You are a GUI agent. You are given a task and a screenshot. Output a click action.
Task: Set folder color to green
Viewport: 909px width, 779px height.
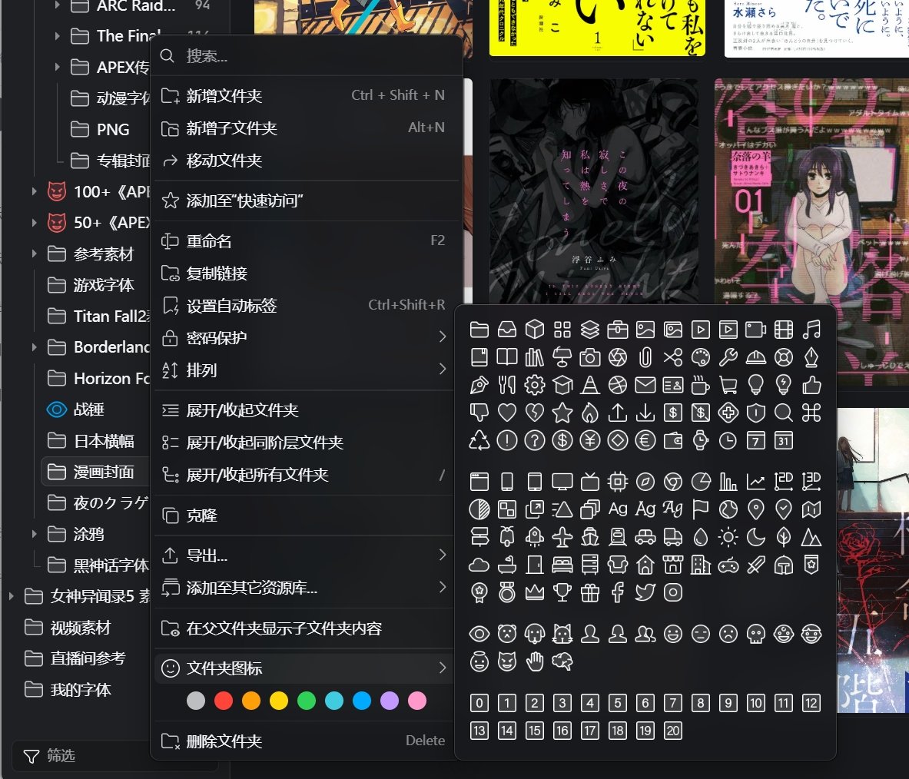click(x=306, y=701)
